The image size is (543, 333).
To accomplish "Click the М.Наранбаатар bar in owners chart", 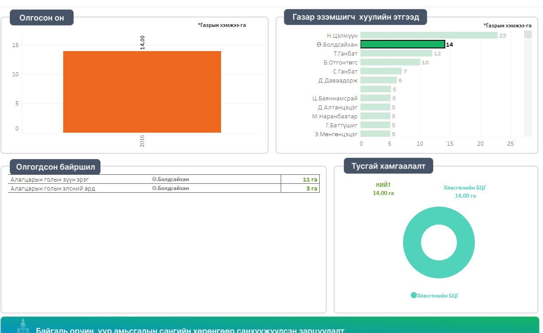I will click(x=375, y=116).
